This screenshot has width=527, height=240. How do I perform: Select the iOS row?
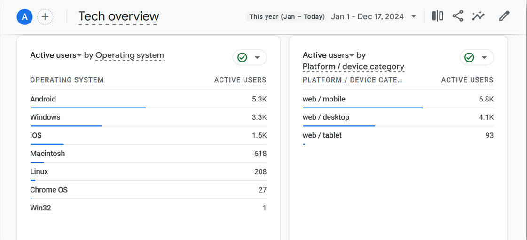pyautogui.click(x=148, y=136)
